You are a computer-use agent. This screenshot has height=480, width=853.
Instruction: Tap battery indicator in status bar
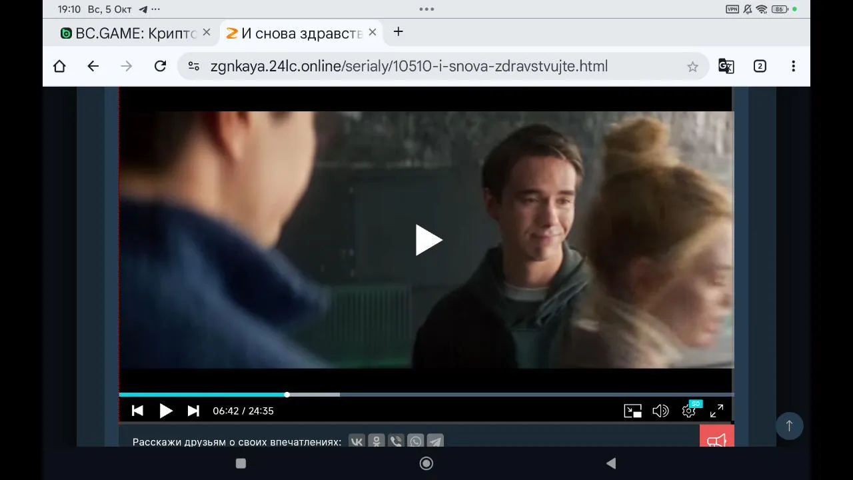point(780,9)
